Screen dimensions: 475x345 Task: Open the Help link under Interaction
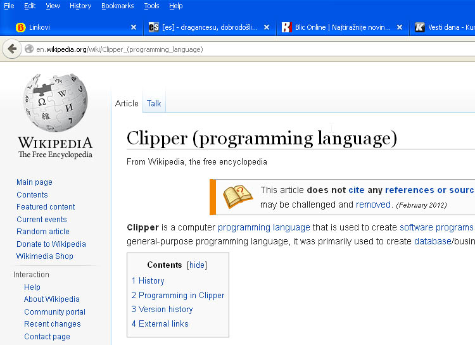click(x=32, y=287)
